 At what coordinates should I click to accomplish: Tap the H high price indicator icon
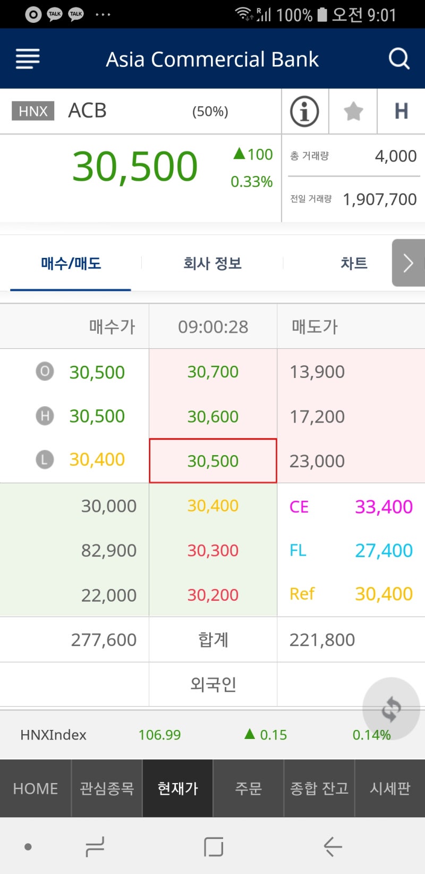(45, 416)
